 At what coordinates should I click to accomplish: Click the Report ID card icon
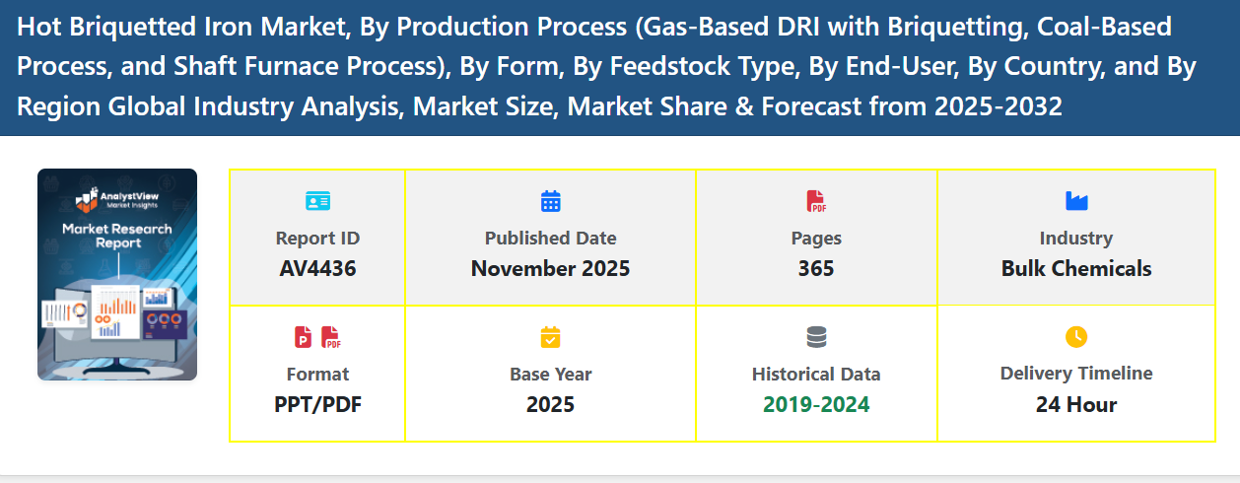click(x=317, y=201)
